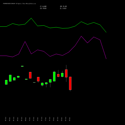Select the small green candle floating highest

22,66
